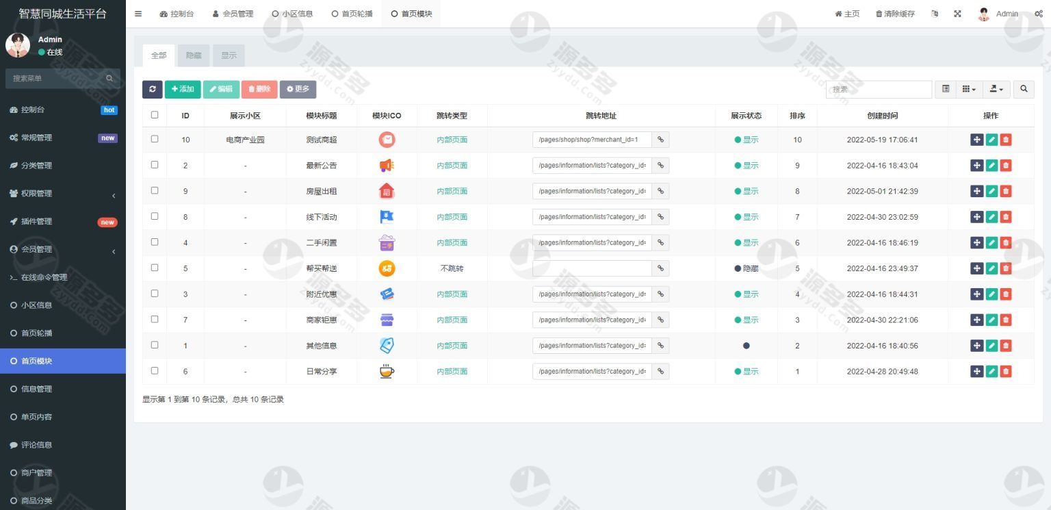Switch to the 隐藏 filter tab
1051x510 pixels.
(194, 55)
